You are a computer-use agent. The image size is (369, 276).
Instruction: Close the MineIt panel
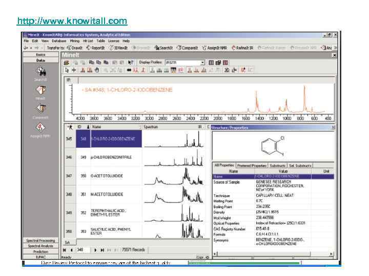[x=334, y=55]
